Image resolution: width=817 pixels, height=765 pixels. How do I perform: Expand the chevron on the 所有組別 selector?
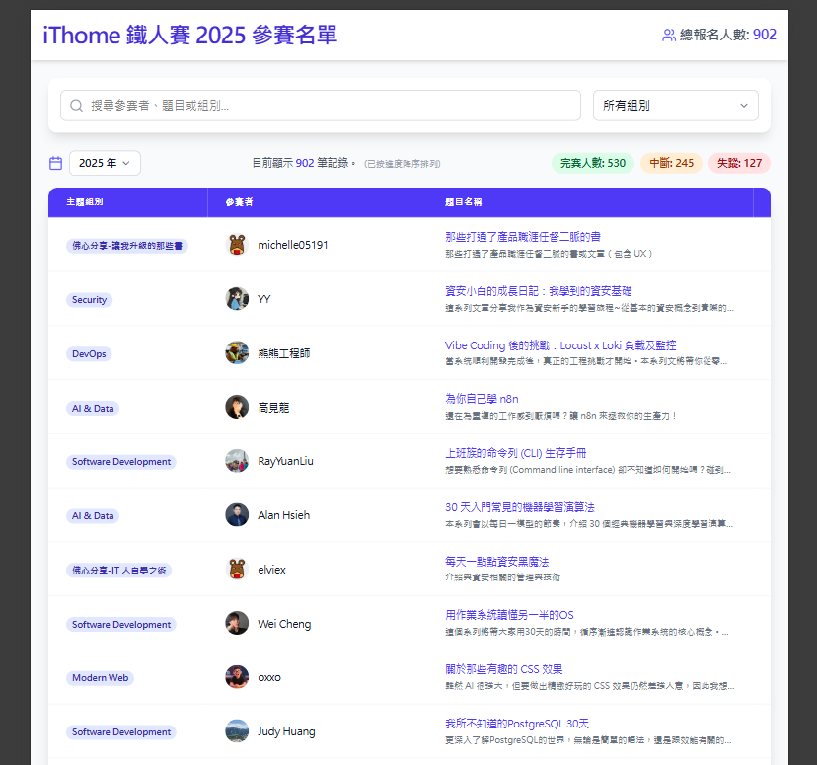pyautogui.click(x=745, y=105)
